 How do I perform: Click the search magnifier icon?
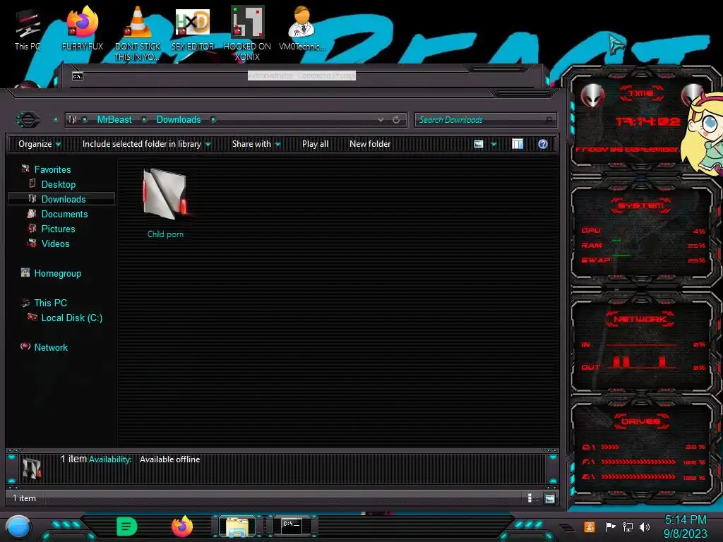(549, 120)
